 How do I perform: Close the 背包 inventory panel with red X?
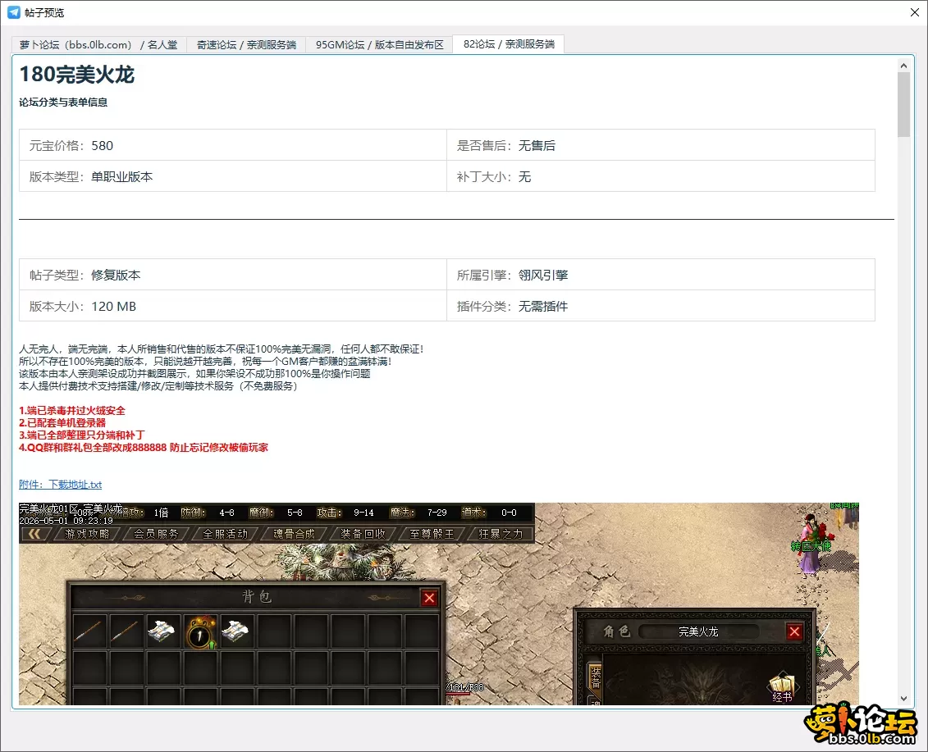[x=430, y=598]
